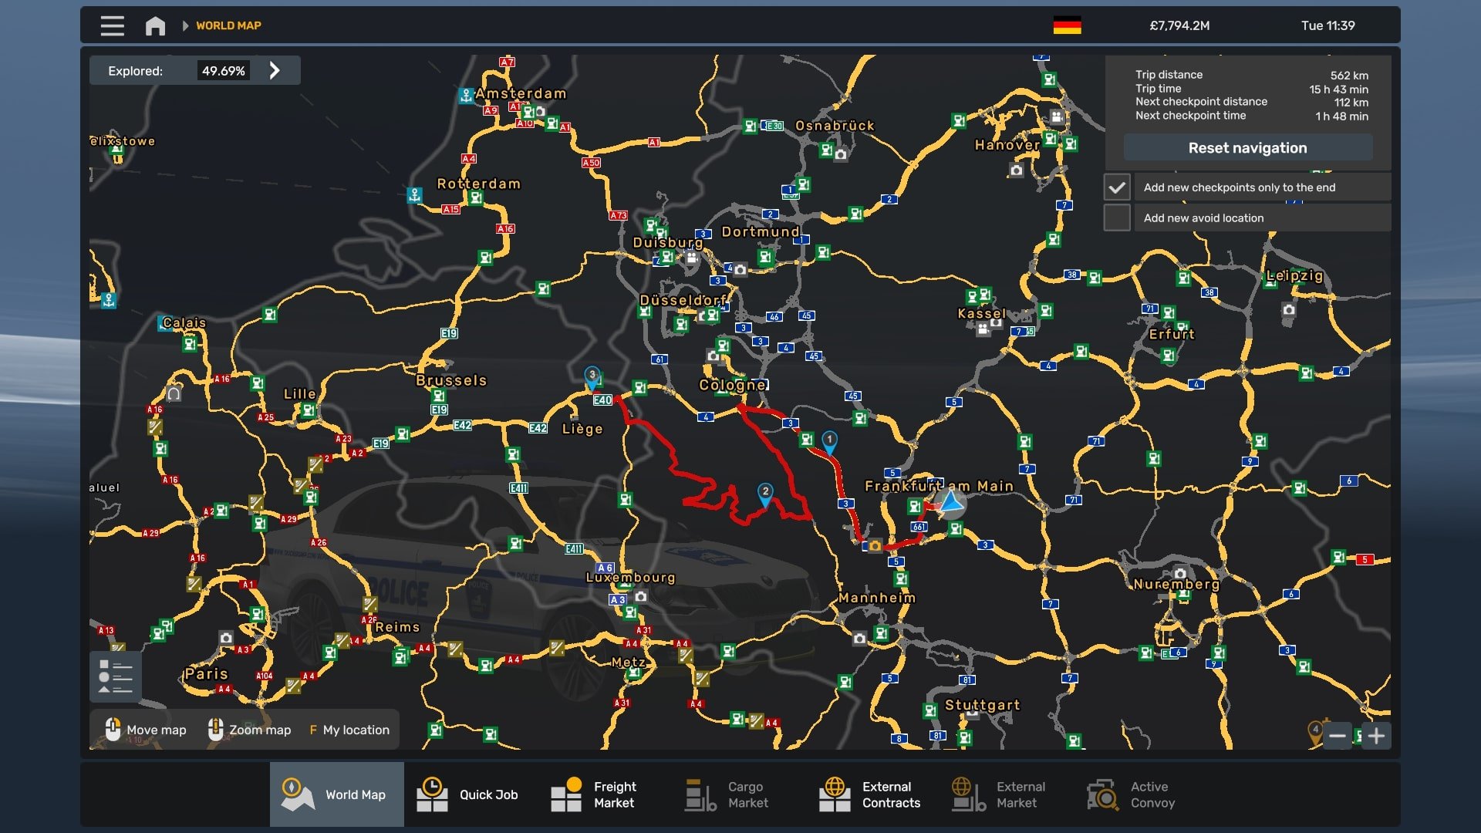Open the hamburger main menu
This screenshot has width=1481, height=833.
112,25
